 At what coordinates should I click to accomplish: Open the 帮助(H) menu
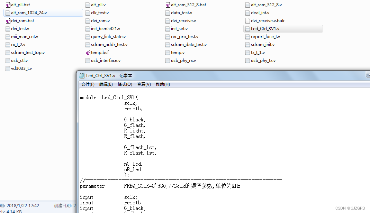[x=162, y=84]
